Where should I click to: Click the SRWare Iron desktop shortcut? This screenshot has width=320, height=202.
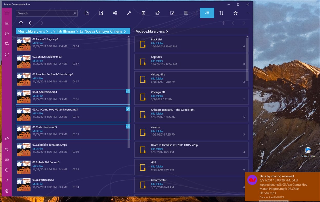[x=308, y=152]
